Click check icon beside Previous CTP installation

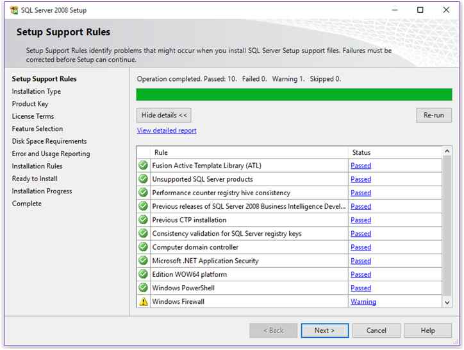[143, 220]
